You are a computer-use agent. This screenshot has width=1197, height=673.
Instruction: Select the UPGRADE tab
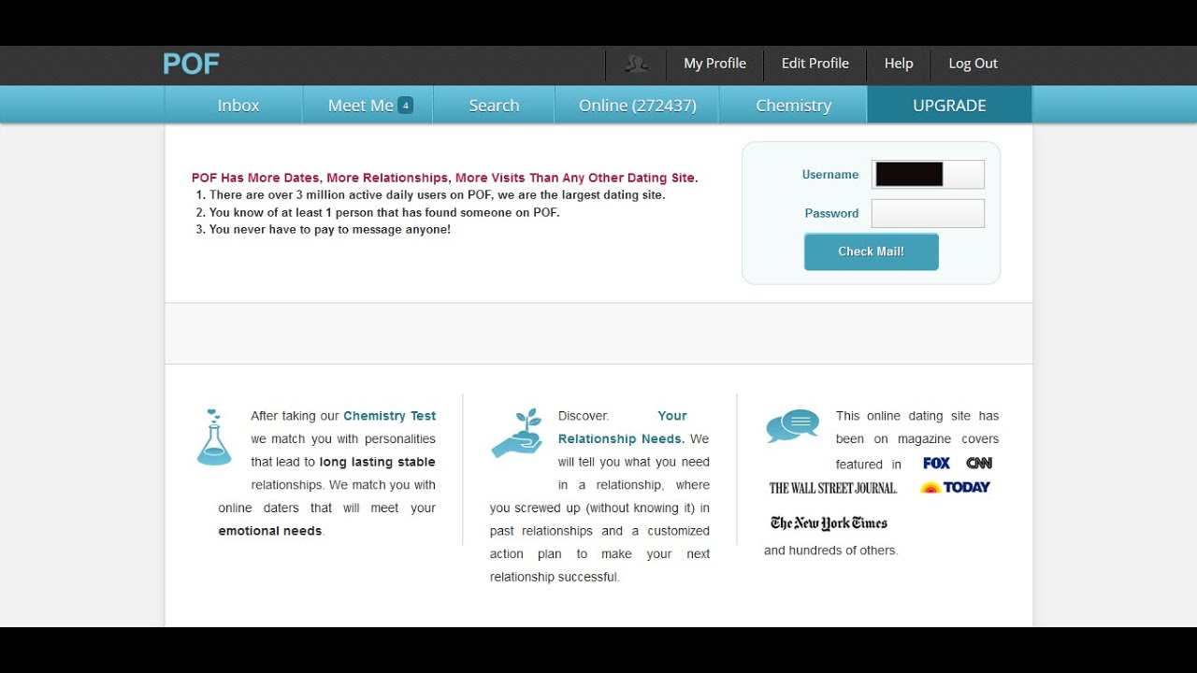pyautogui.click(x=949, y=105)
